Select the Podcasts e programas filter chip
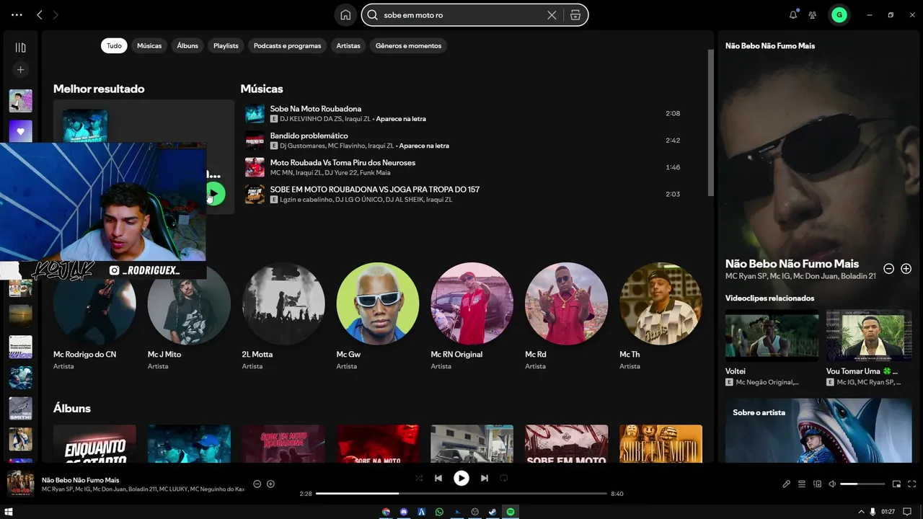 click(x=287, y=45)
